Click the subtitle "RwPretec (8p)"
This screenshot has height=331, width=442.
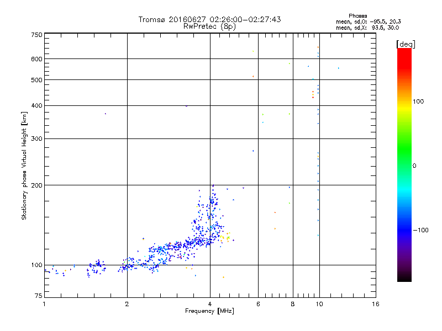click(209, 26)
